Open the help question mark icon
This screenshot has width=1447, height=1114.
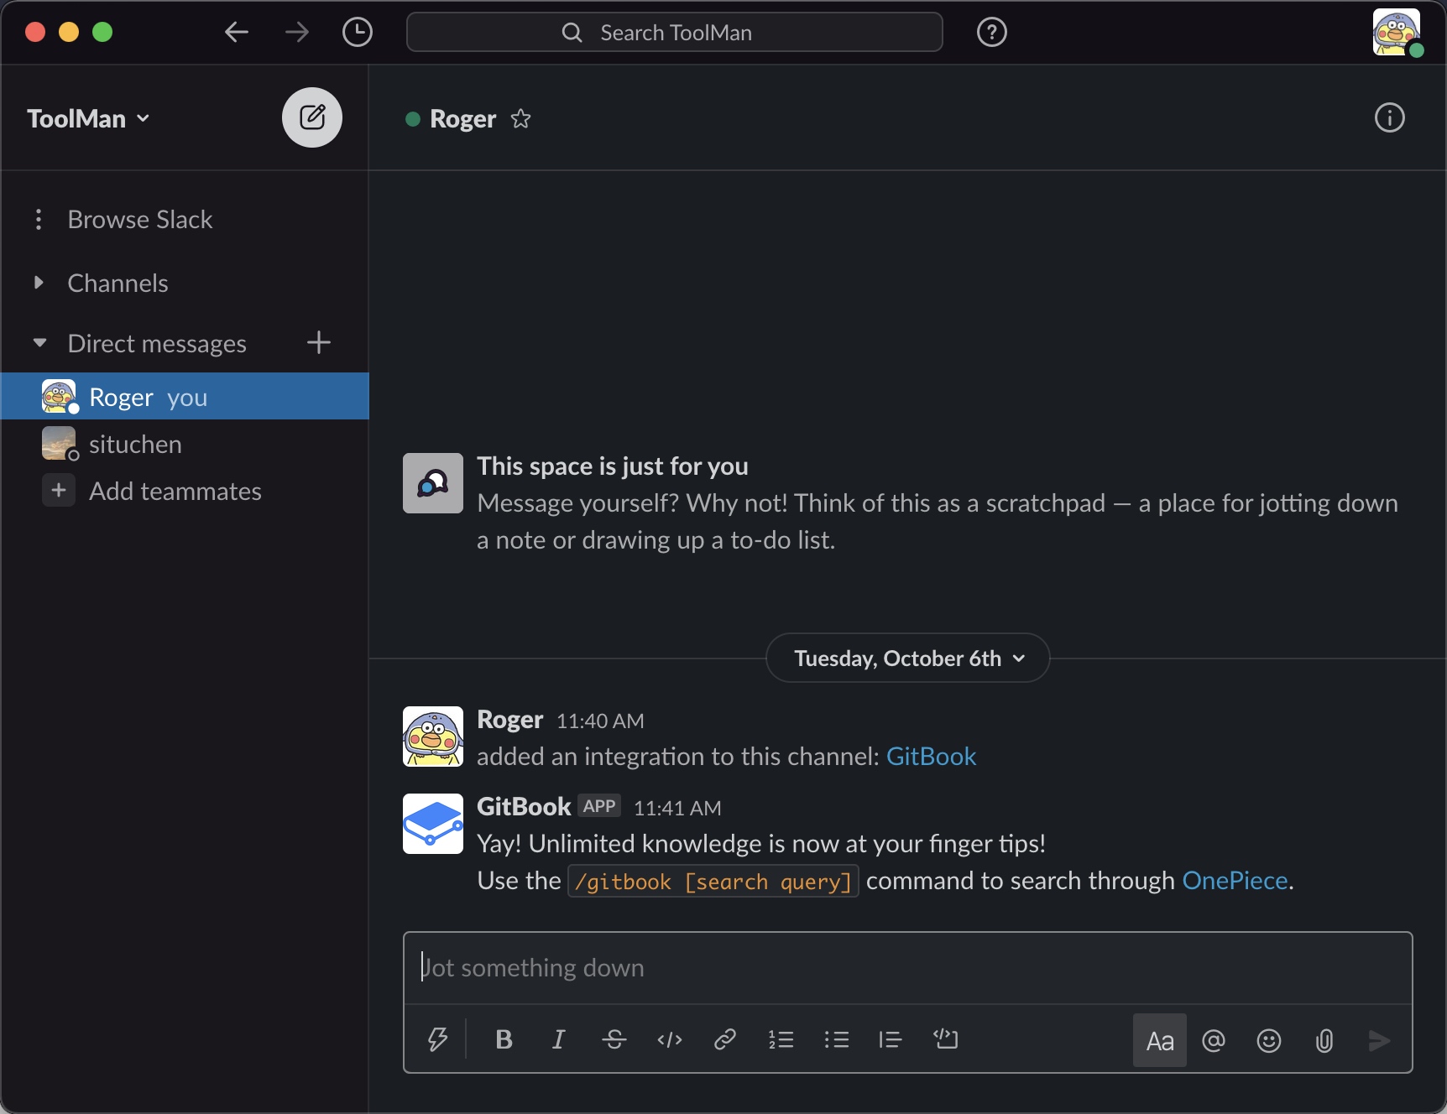pos(992,33)
